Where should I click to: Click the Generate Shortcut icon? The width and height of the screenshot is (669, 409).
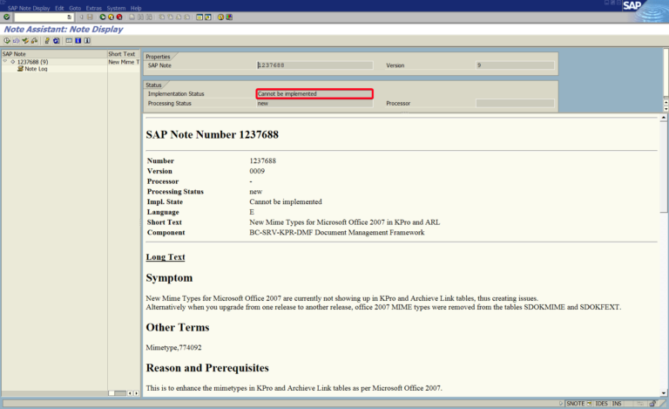(208, 17)
